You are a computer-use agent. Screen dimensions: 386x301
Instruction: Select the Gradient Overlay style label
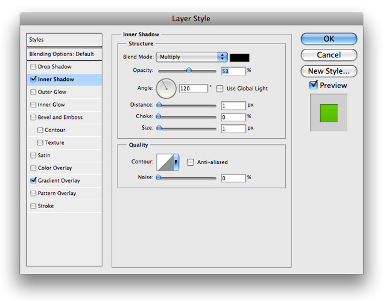tap(59, 180)
